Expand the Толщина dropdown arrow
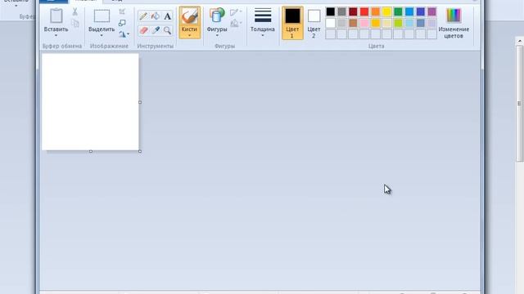Screen dimensions: 524x294 click(x=263, y=36)
